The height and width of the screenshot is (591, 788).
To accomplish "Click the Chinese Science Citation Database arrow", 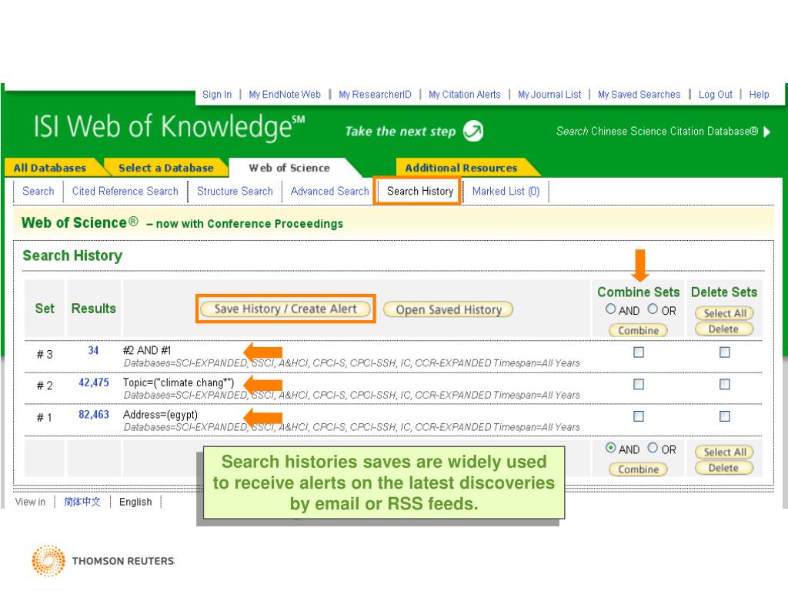I will coord(767,132).
